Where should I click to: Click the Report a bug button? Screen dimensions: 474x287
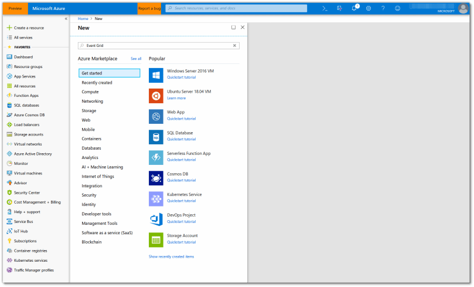coord(149,8)
